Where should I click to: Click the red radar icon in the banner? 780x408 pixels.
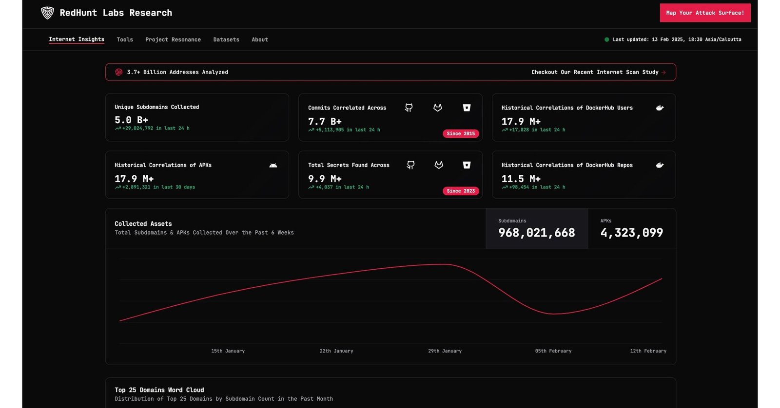pos(118,72)
